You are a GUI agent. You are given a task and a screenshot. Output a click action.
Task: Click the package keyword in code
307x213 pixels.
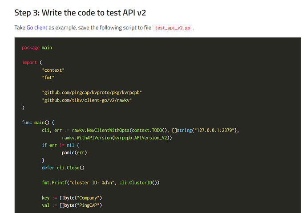coord(31,48)
